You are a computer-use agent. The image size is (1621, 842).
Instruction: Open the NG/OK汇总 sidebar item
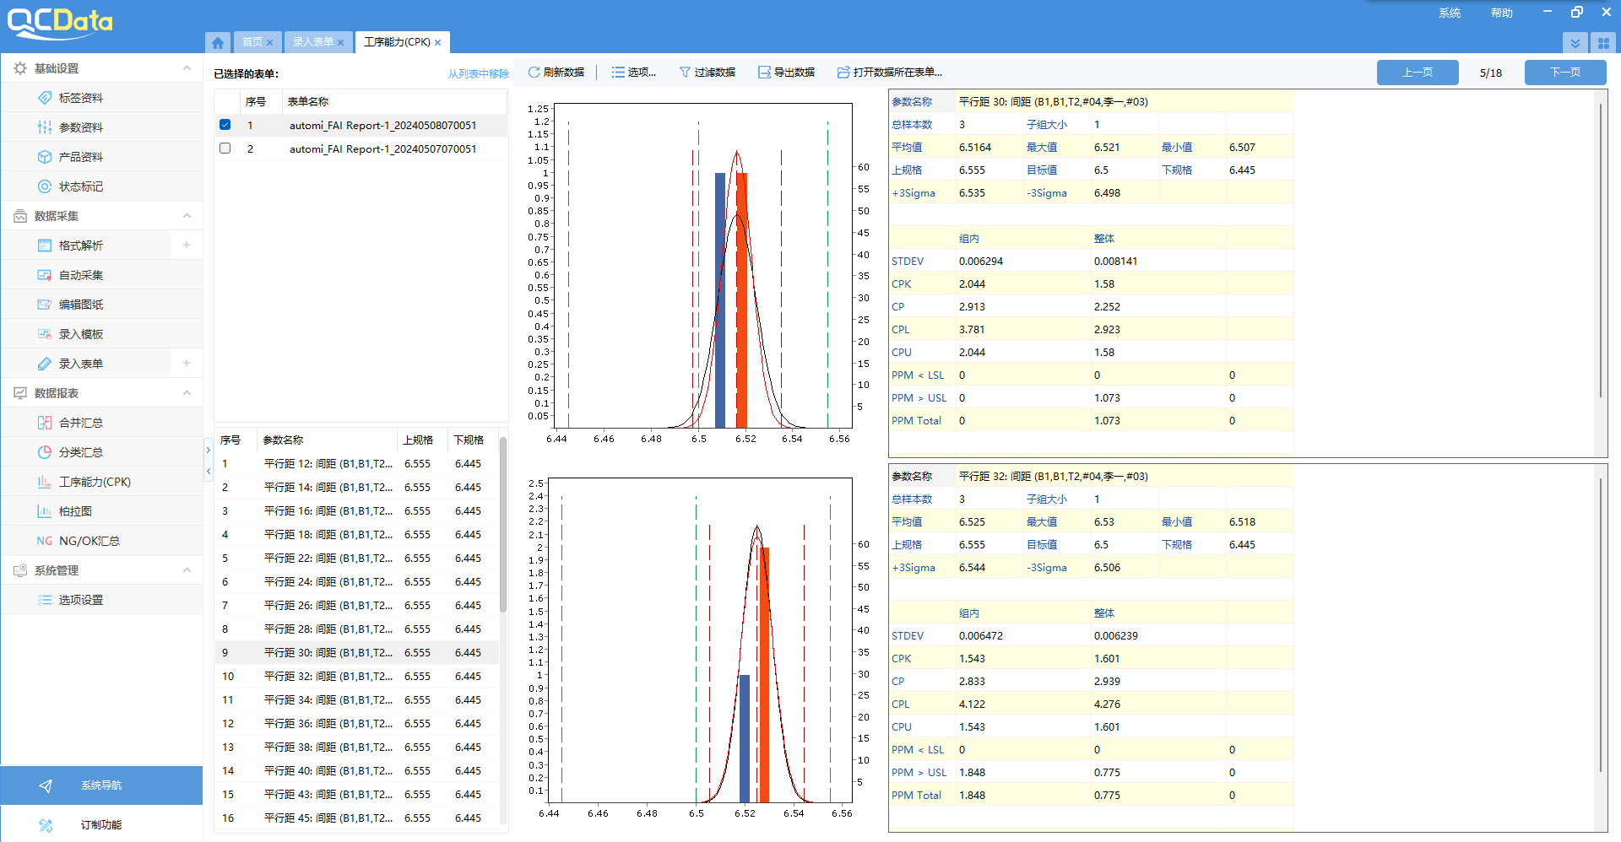coord(89,541)
